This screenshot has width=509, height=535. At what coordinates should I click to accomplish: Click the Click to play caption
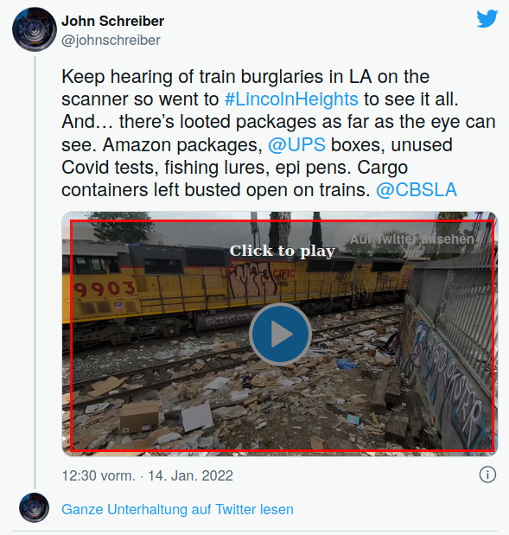coord(282,252)
